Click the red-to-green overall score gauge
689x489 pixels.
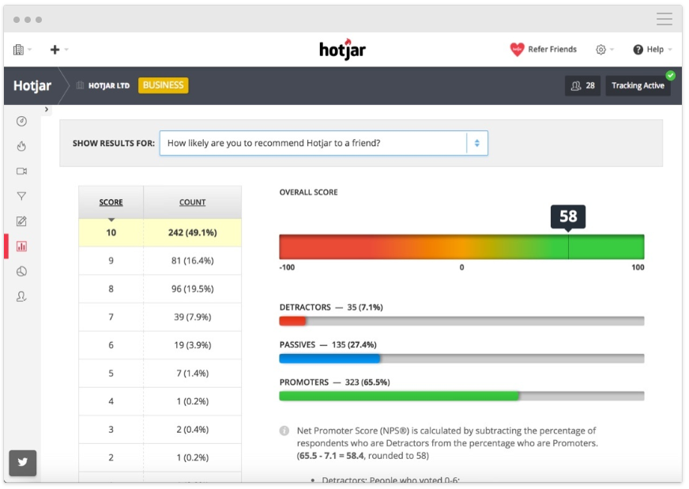click(461, 247)
